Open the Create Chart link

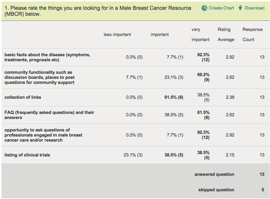click(x=221, y=8)
